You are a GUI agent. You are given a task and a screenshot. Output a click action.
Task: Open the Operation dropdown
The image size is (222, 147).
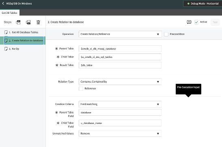(120, 34)
